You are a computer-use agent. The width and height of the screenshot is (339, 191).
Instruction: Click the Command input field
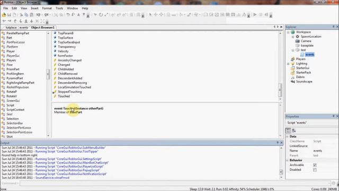tap(175, 183)
